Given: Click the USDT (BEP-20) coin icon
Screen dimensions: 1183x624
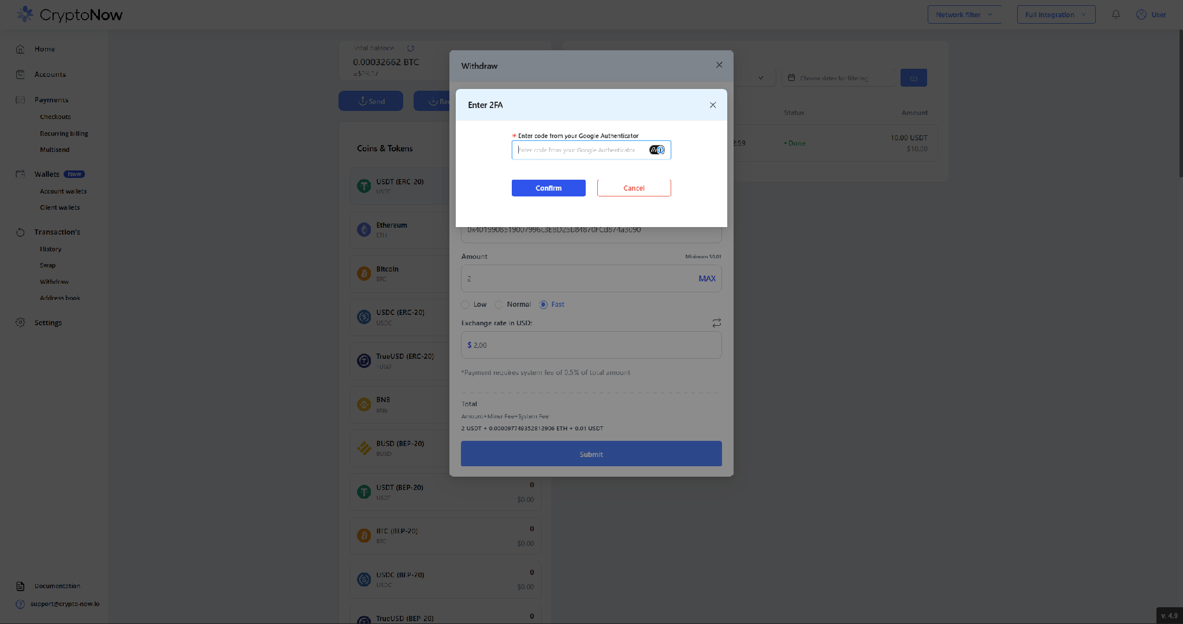Looking at the screenshot, I should [x=364, y=492].
